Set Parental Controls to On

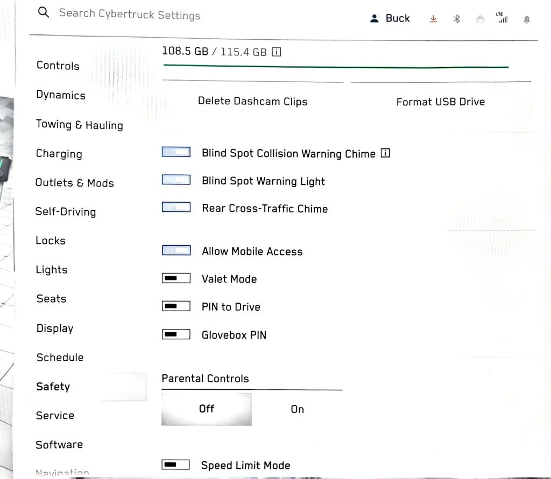[297, 409]
